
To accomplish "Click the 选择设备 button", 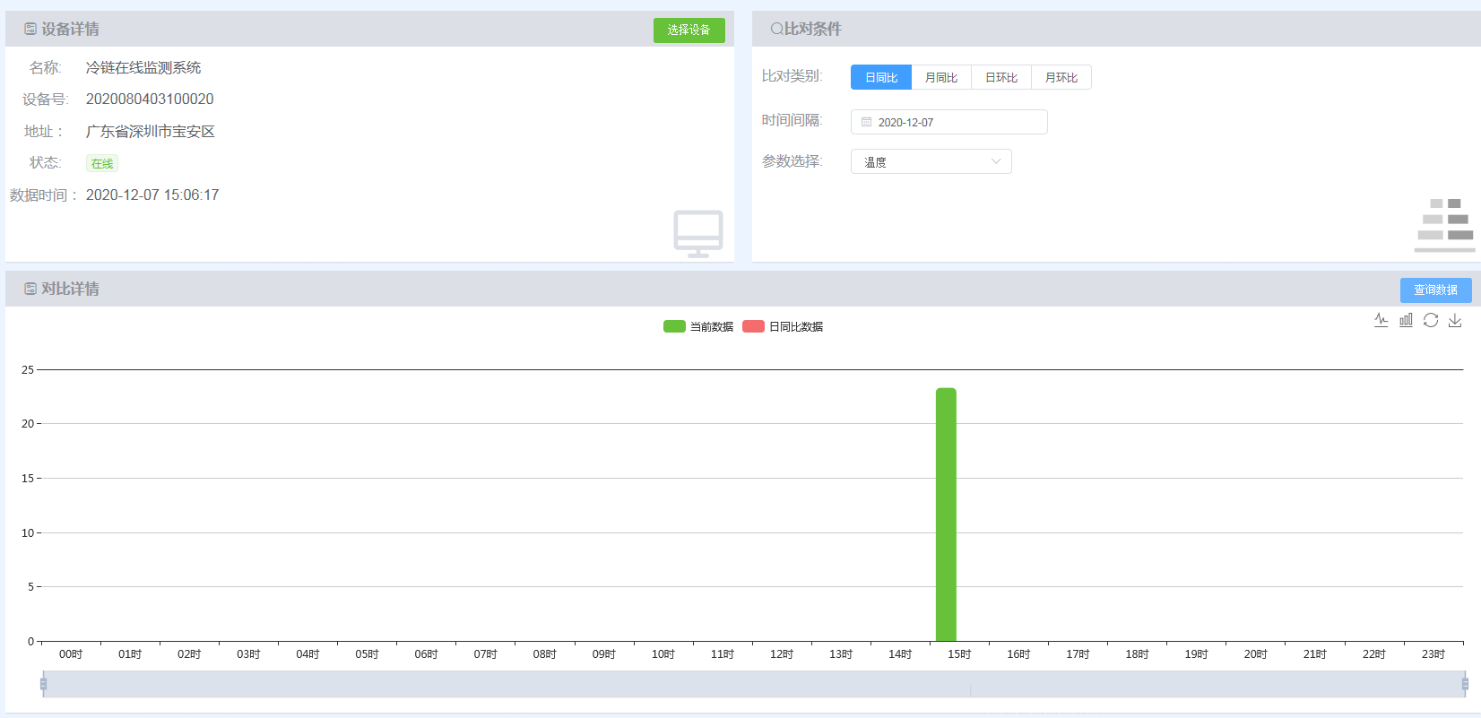I will click(x=689, y=30).
